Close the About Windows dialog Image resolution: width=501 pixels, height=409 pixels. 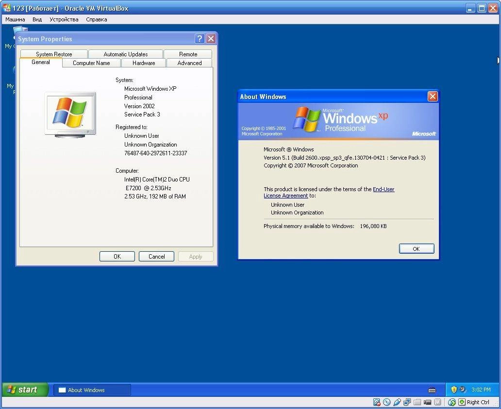(x=433, y=97)
